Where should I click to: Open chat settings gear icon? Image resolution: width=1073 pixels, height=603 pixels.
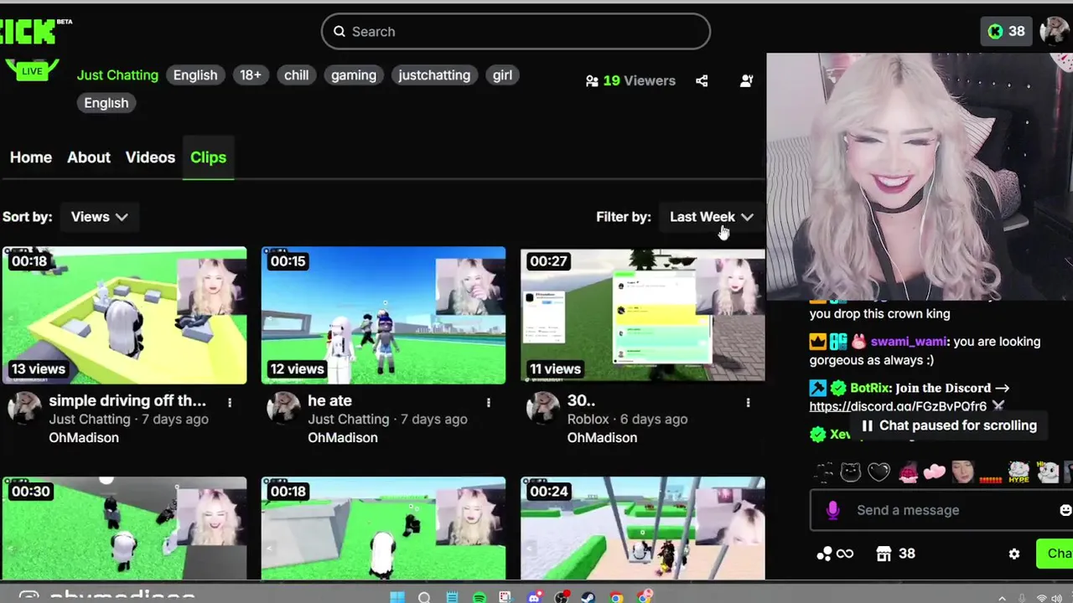click(1014, 554)
